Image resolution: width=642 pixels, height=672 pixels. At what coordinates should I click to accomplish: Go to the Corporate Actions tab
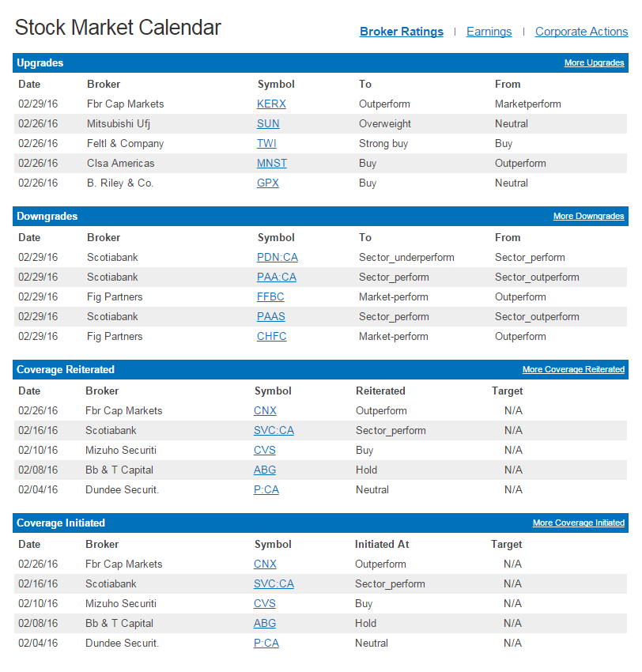click(x=581, y=32)
